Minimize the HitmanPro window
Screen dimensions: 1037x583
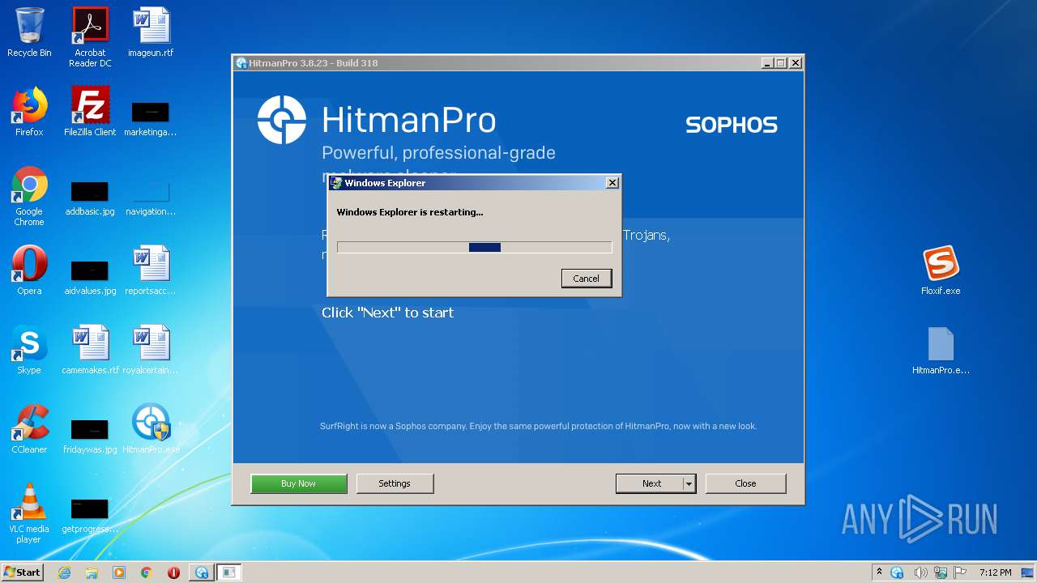point(767,63)
